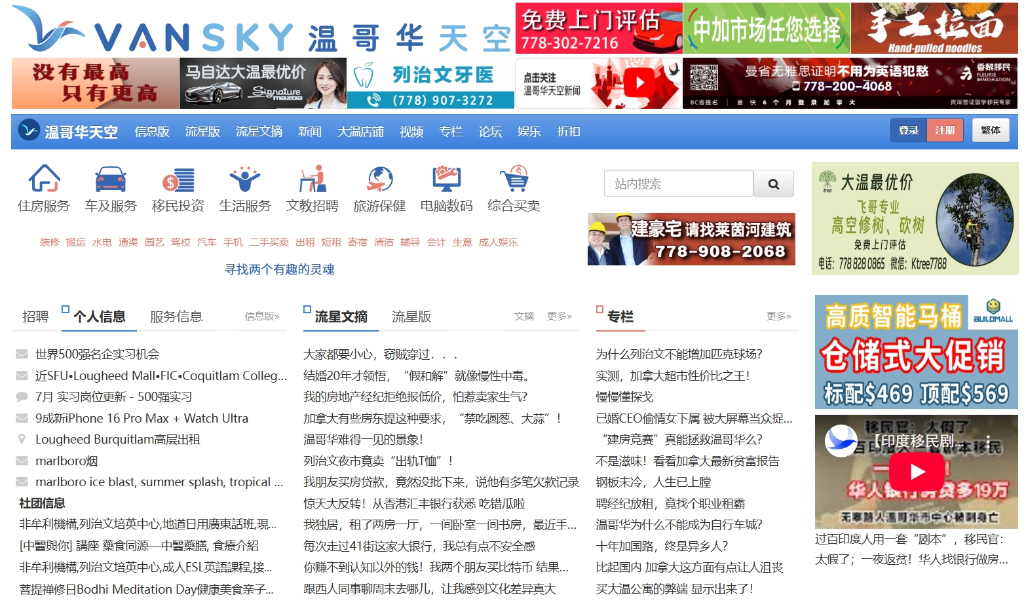Click envelope icon beside marlboro烟
Image resolution: width=1026 pixels, height=612 pixels.
tap(22, 461)
